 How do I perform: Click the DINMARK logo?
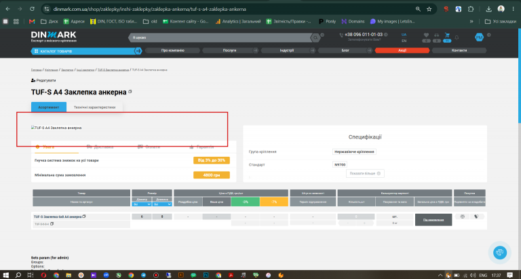coord(54,36)
